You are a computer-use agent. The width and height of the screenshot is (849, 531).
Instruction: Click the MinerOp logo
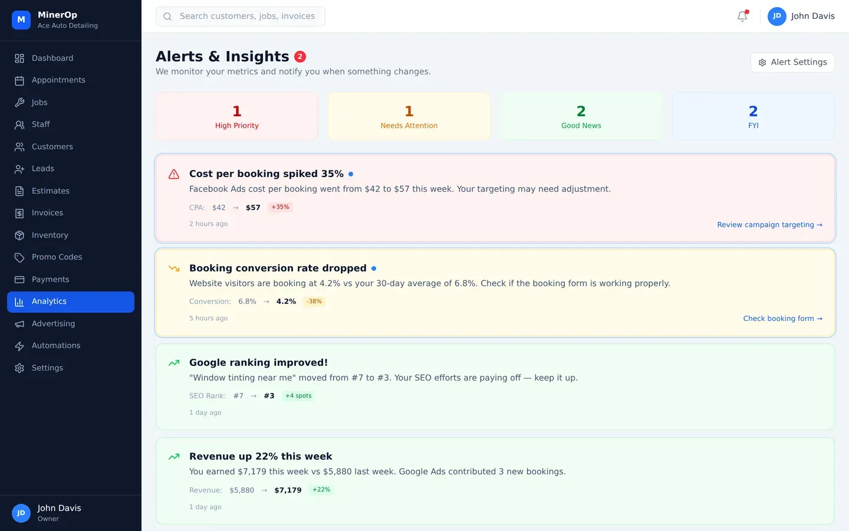[x=21, y=19]
